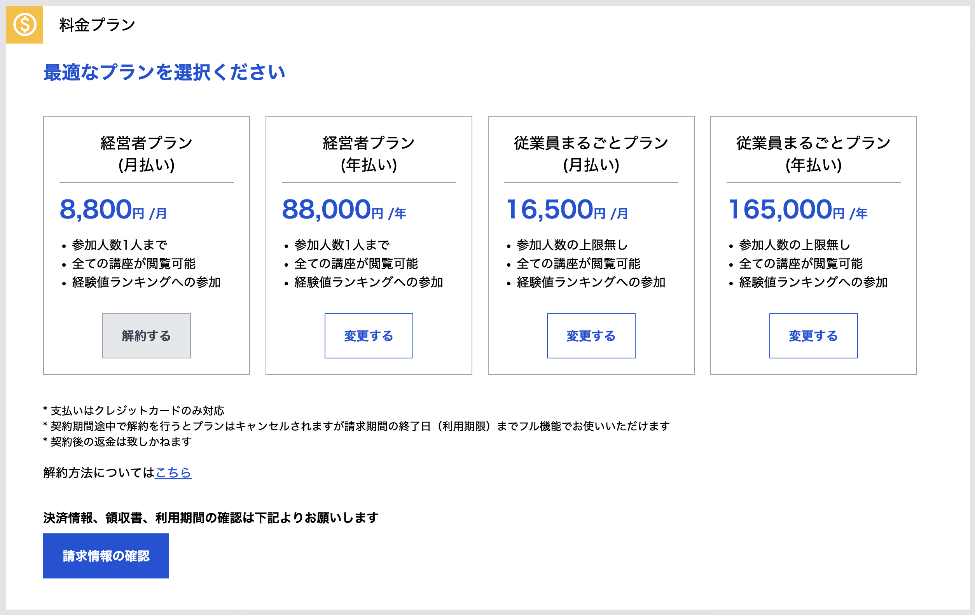Image resolution: width=975 pixels, height=615 pixels.
Task: Click the 従業員まるごとプラン (年払い) card title
Action: (x=813, y=154)
